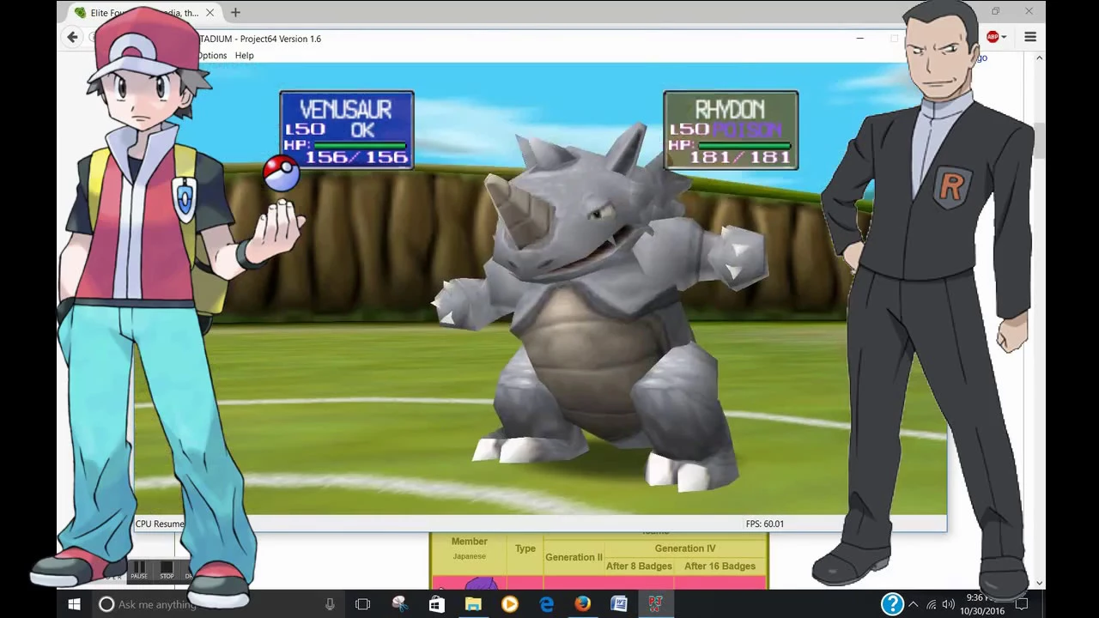Click the browser back arrow button
Image resolution: width=1099 pixels, height=618 pixels.
click(73, 37)
